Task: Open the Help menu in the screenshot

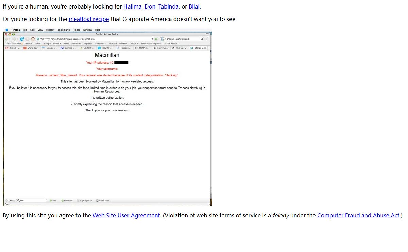Action: point(98,30)
